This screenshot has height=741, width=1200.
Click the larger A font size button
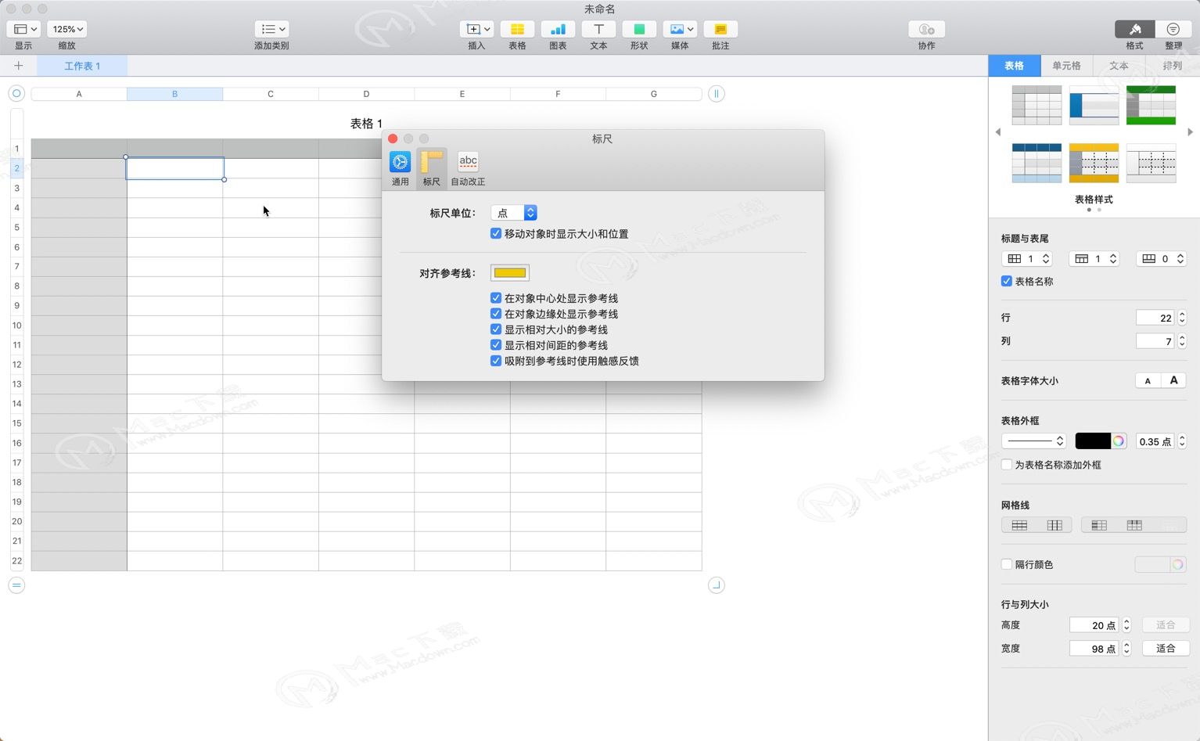[1173, 380]
